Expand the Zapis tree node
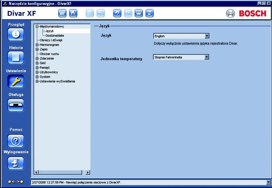Image resolution: width=272 pixels, height=188 pixels. click(37, 50)
